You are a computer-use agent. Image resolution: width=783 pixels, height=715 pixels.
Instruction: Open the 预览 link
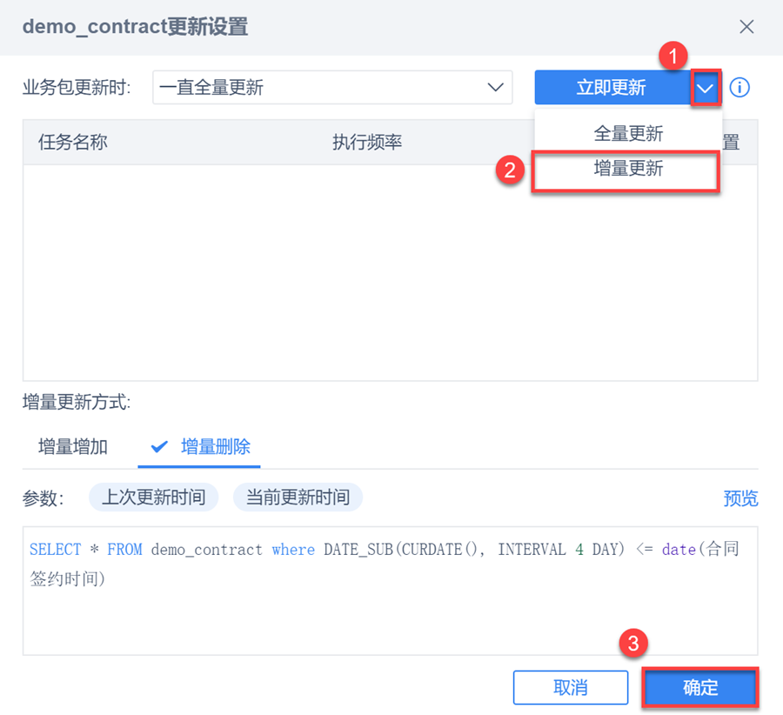click(x=740, y=498)
